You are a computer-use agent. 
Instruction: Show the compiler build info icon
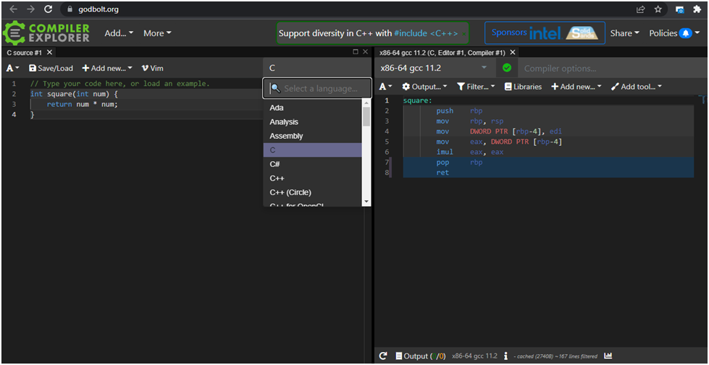[505, 356]
